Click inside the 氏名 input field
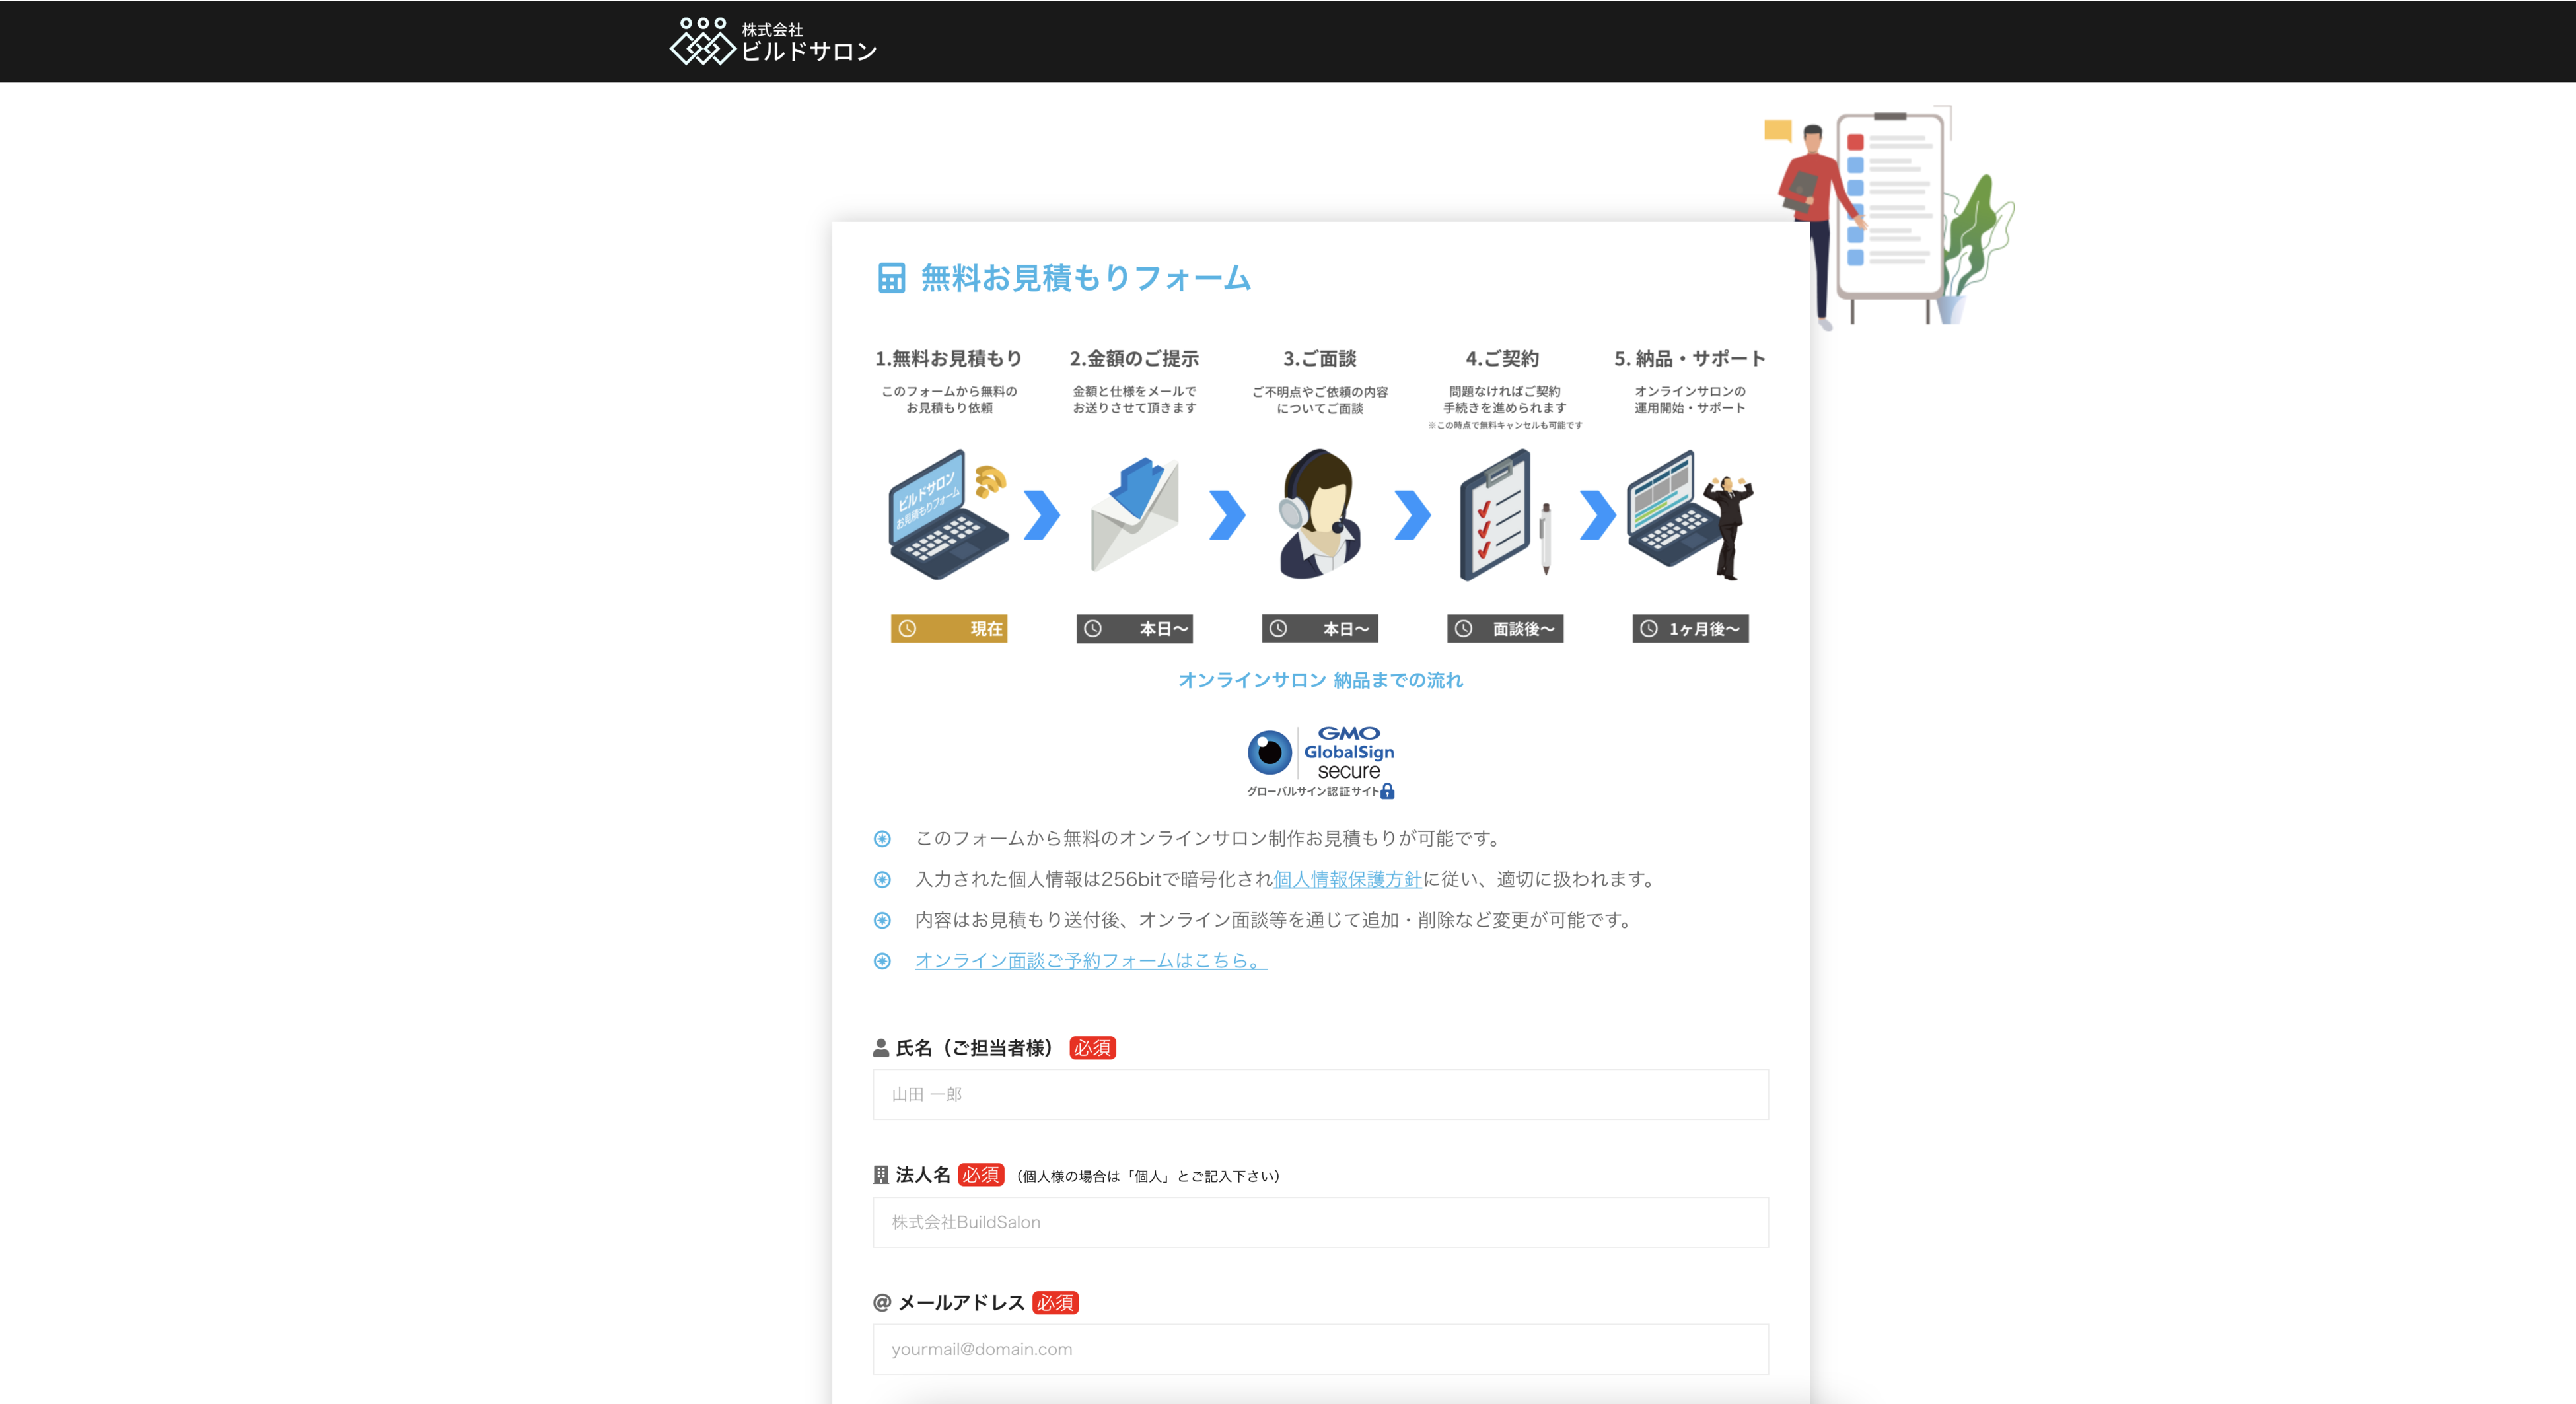The height and width of the screenshot is (1404, 2576). (1320, 1094)
